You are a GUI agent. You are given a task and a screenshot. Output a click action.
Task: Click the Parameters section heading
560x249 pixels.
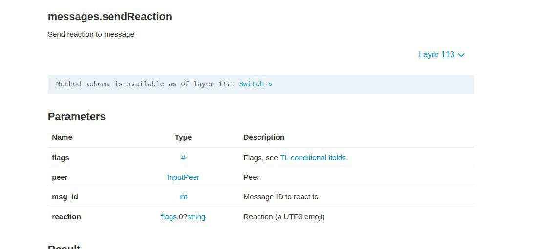[x=77, y=117]
